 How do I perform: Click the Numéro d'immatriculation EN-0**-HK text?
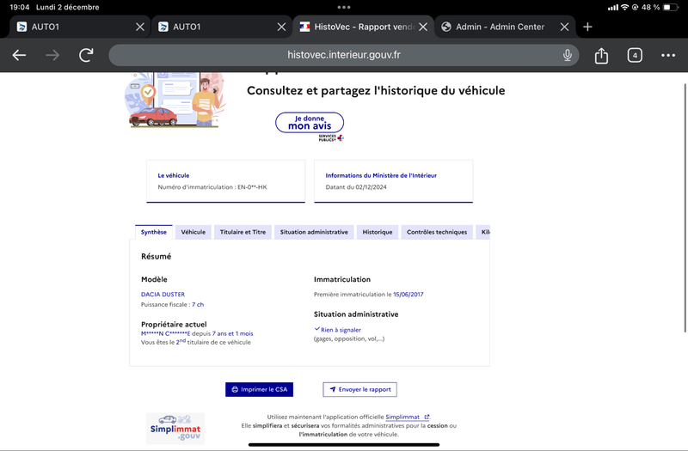(x=212, y=186)
